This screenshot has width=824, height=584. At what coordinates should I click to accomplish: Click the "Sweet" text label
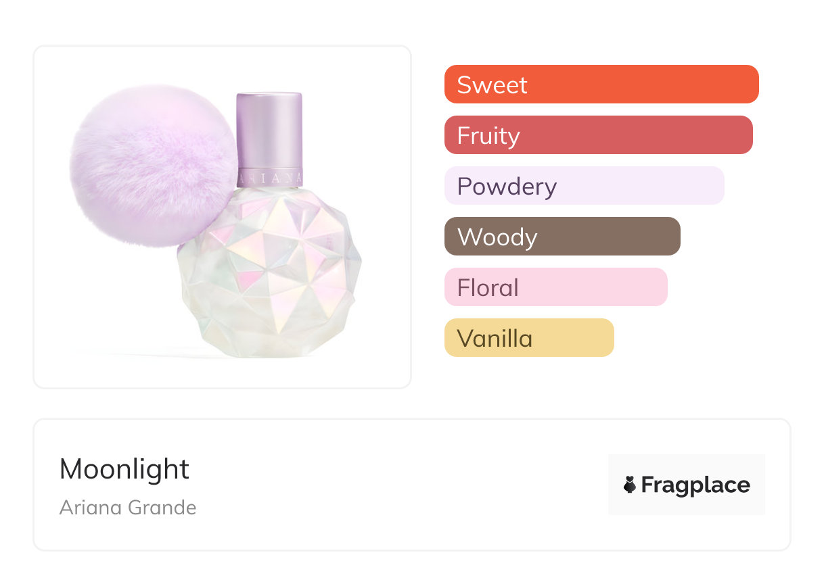(492, 85)
